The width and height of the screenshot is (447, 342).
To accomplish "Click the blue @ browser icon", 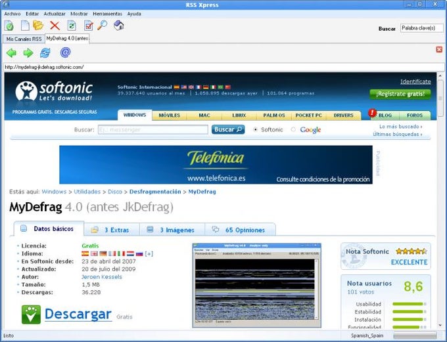I will tap(65, 53).
